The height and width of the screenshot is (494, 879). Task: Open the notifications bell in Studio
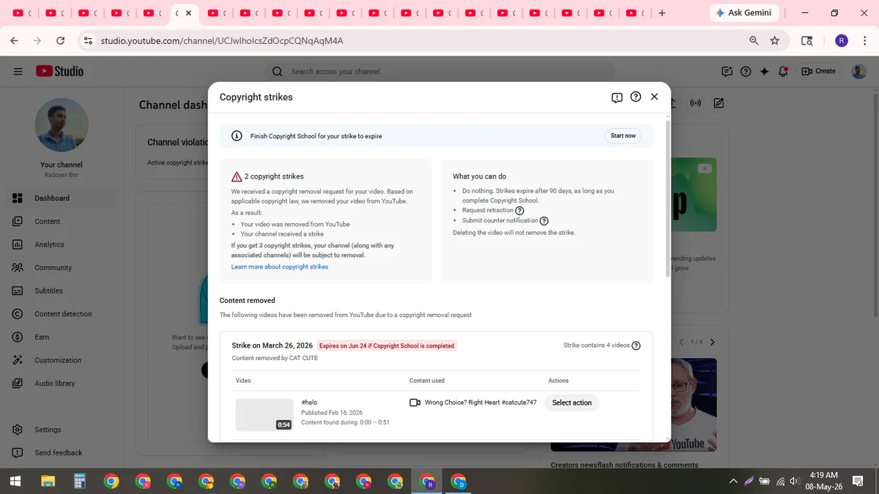click(x=783, y=71)
